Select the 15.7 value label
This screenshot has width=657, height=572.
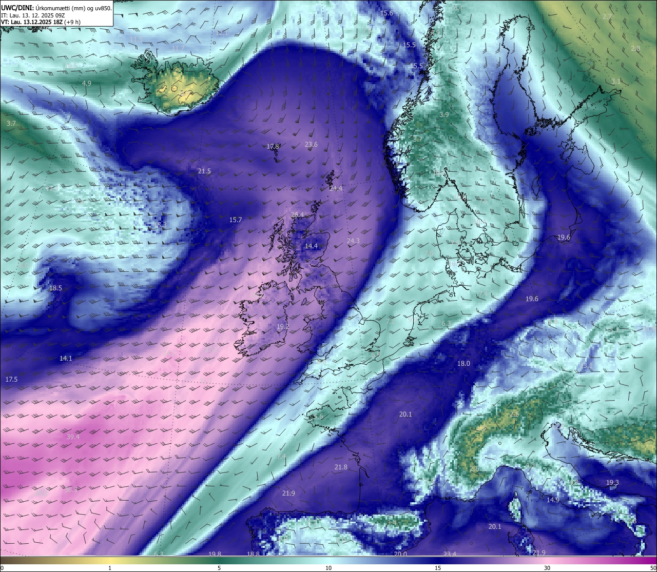pos(235,220)
